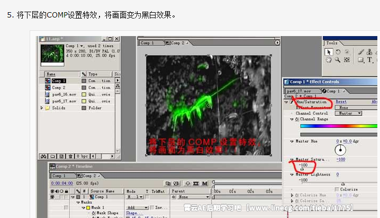The width and height of the screenshot is (380, 218).
Task: Select the Type T tool
Action: (369, 60)
